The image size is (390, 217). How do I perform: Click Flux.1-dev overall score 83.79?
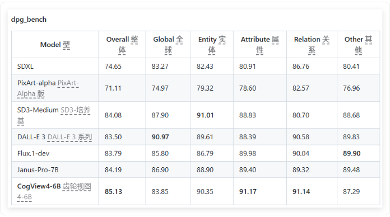click(x=113, y=153)
